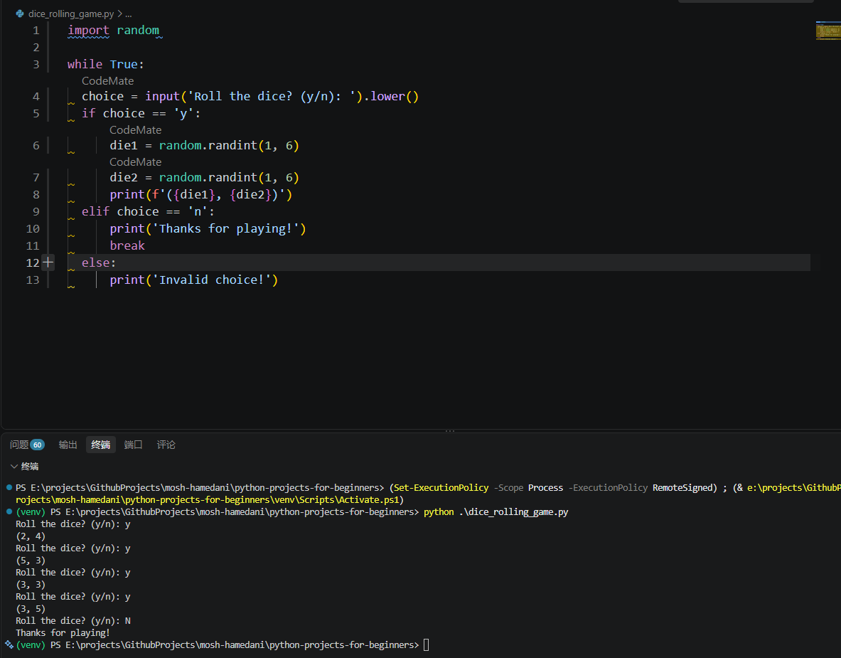
Task: Click the blue dot beside the python command line
Action: pos(9,511)
